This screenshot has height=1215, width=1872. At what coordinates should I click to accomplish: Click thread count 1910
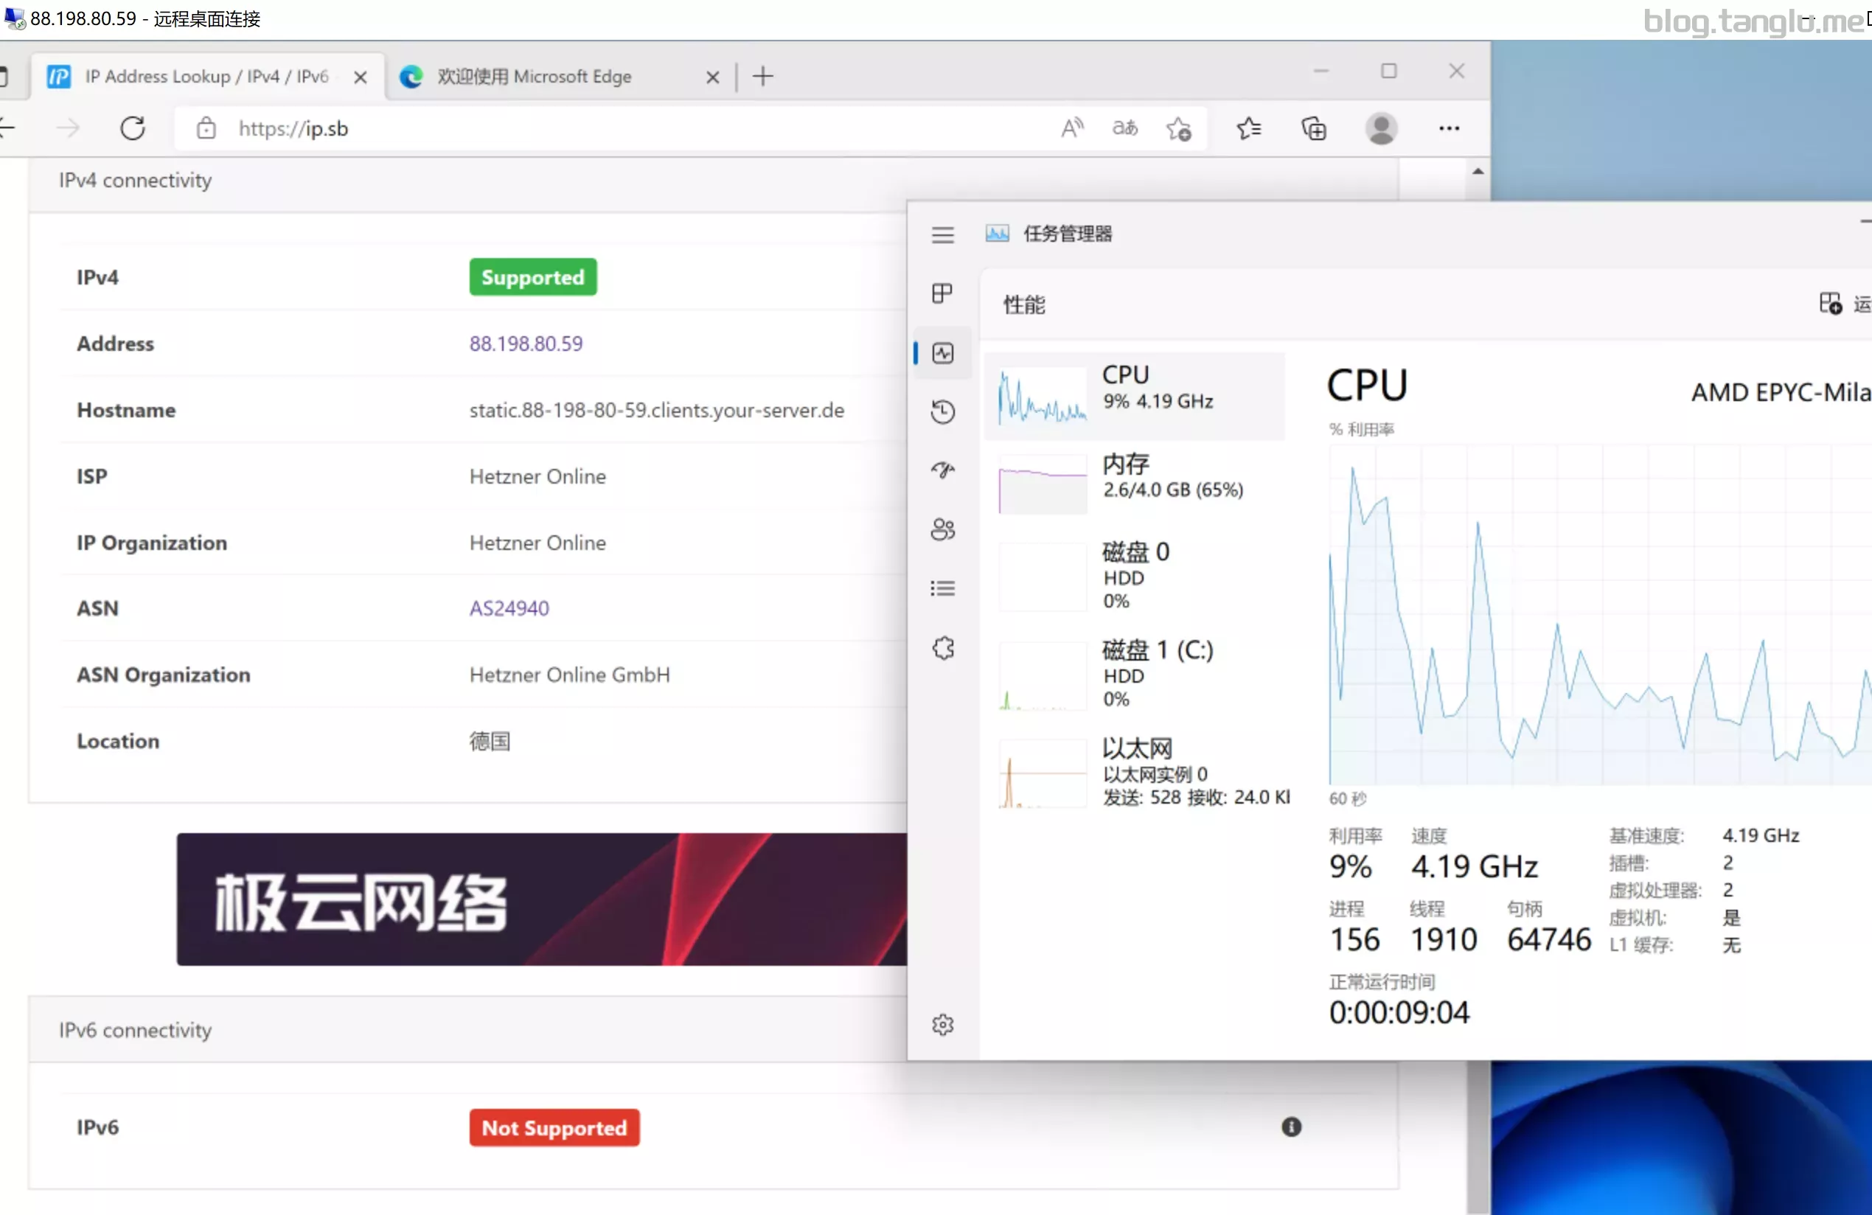pyautogui.click(x=1444, y=940)
